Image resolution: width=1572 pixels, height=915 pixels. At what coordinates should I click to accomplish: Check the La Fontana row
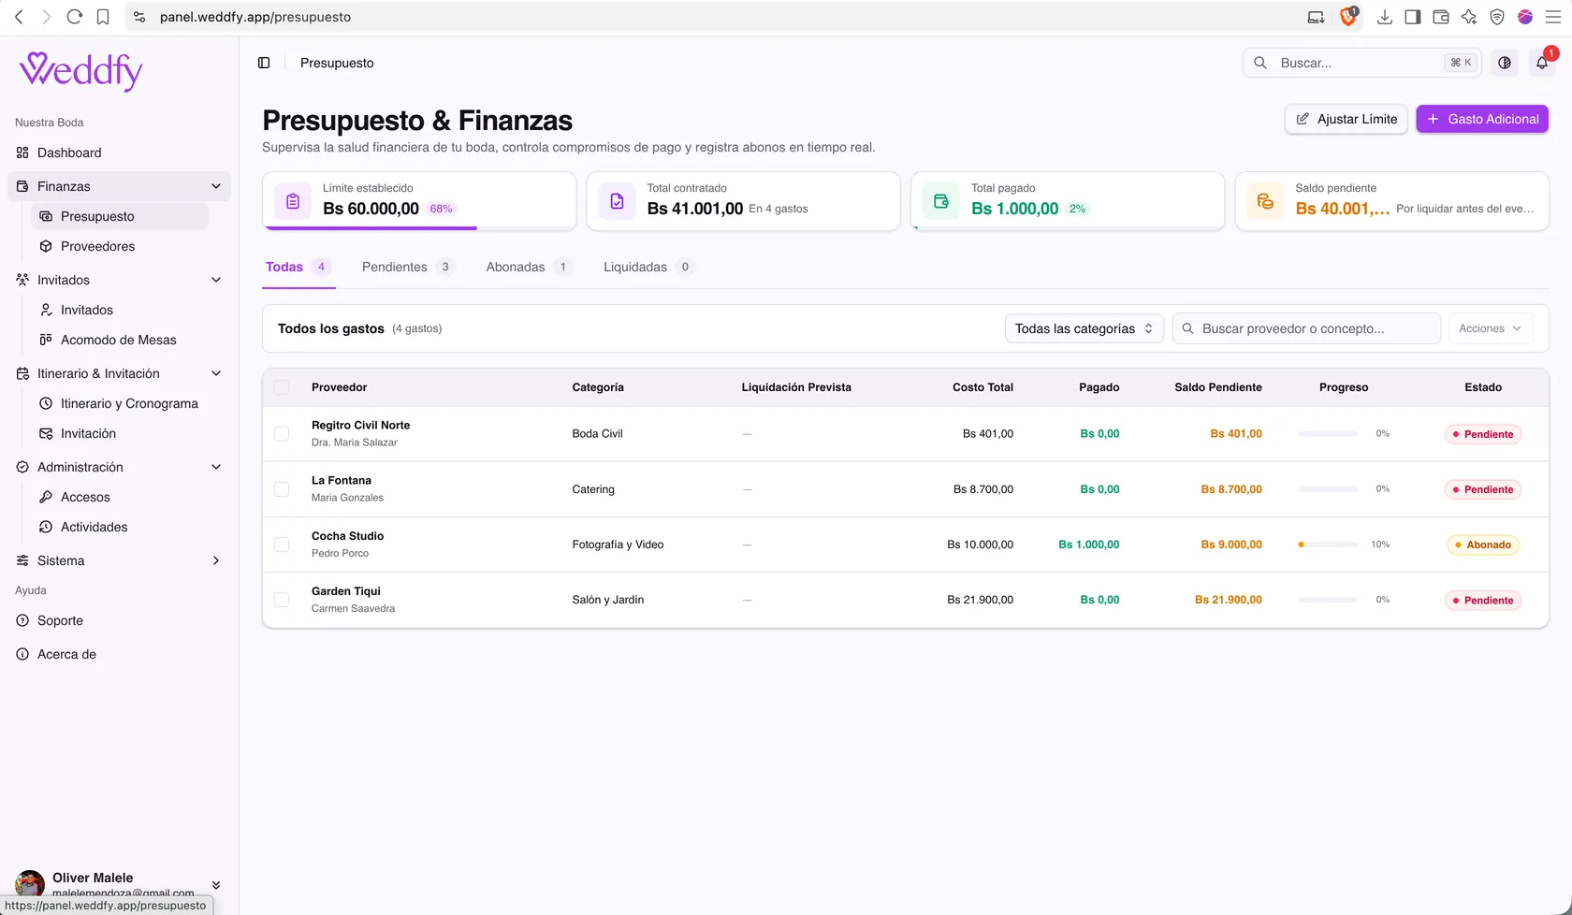coord(282,489)
